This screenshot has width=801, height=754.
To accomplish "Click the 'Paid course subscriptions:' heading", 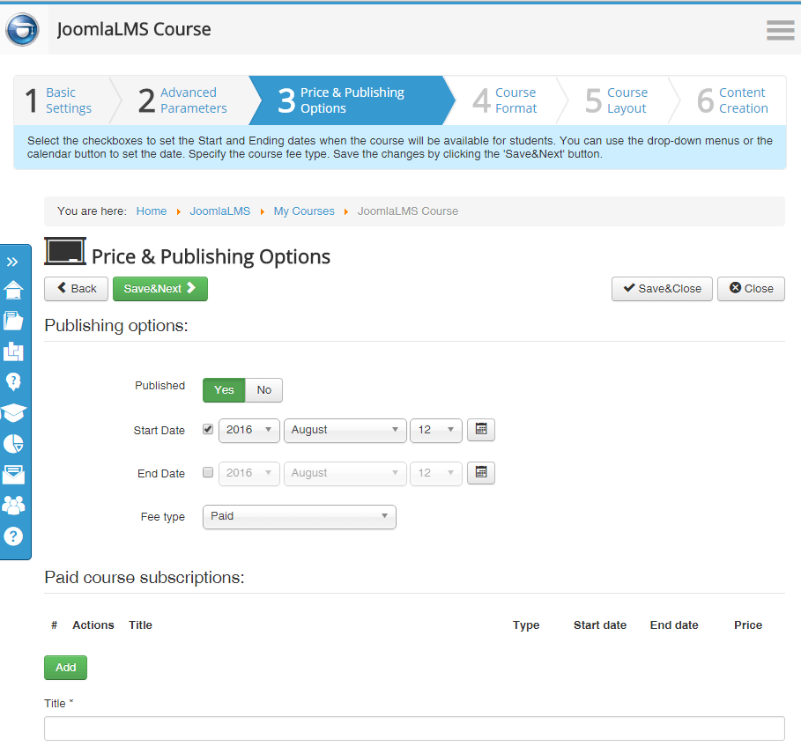I will pyautogui.click(x=145, y=577).
